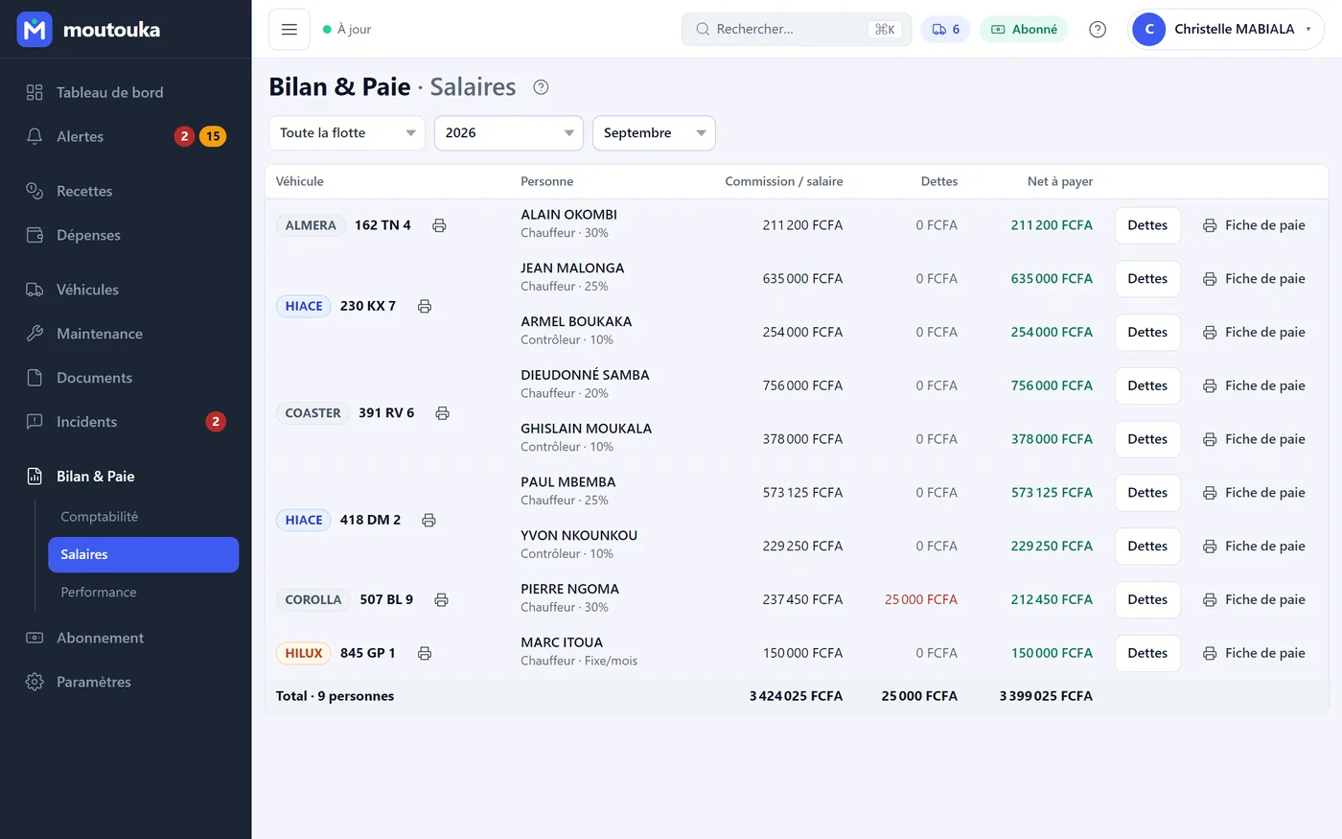Click the COASTER vehicle tag
Viewport: 1342px width, 839px height.
[x=312, y=413]
